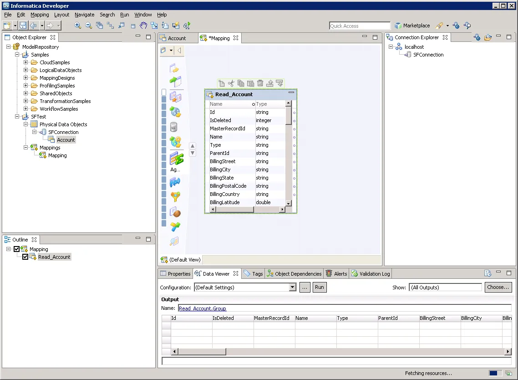
Task: Expand the CloudSamples folder
Action: (26, 62)
